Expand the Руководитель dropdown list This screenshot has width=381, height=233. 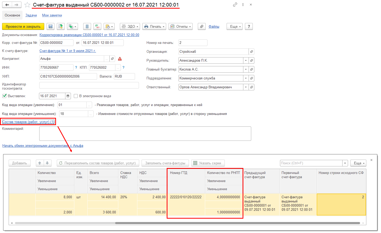[x=246, y=61]
